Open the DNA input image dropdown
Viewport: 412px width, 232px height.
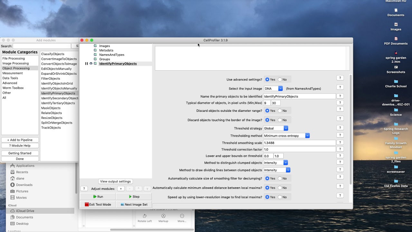click(x=273, y=89)
